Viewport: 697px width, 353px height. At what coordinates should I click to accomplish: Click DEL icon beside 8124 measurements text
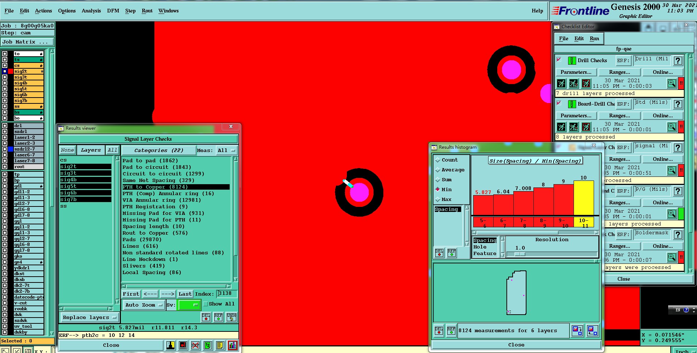tap(439, 331)
